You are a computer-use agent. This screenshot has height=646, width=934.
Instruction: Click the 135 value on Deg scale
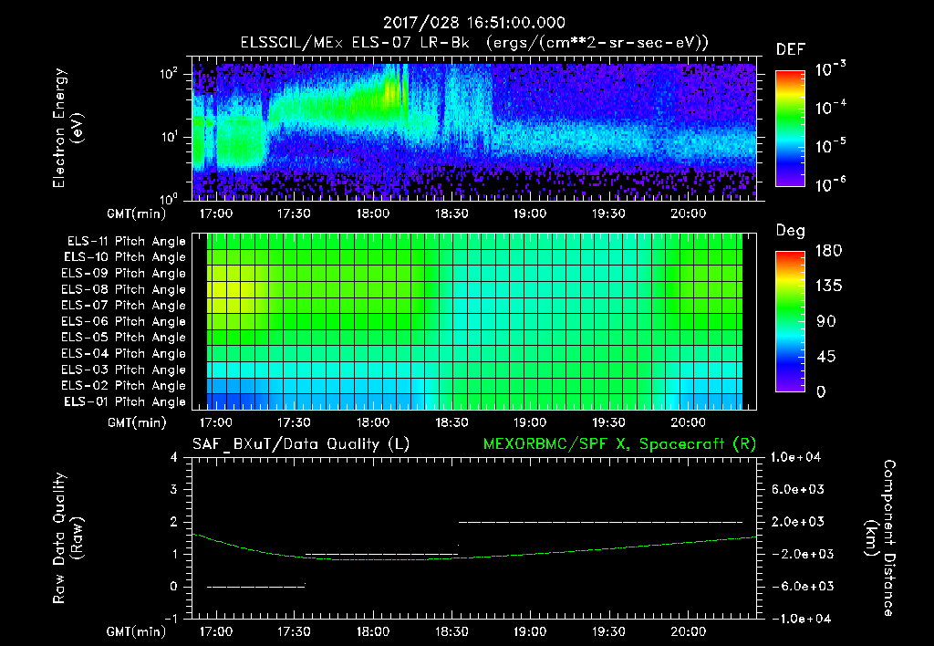pyautogui.click(x=828, y=287)
